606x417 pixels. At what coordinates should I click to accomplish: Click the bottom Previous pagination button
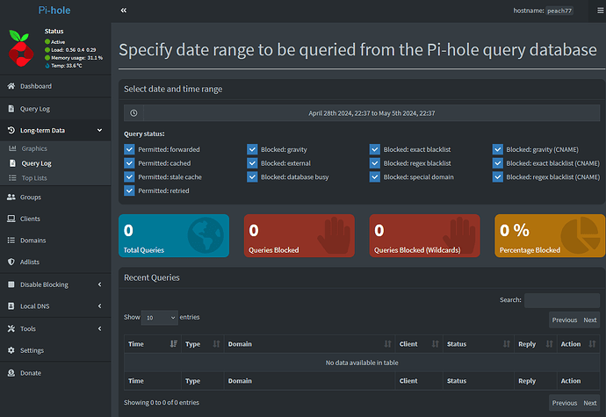(x=564, y=403)
